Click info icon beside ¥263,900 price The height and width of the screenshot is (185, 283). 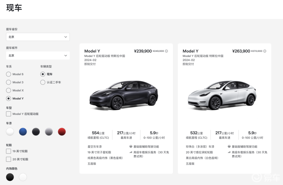pos(265,51)
